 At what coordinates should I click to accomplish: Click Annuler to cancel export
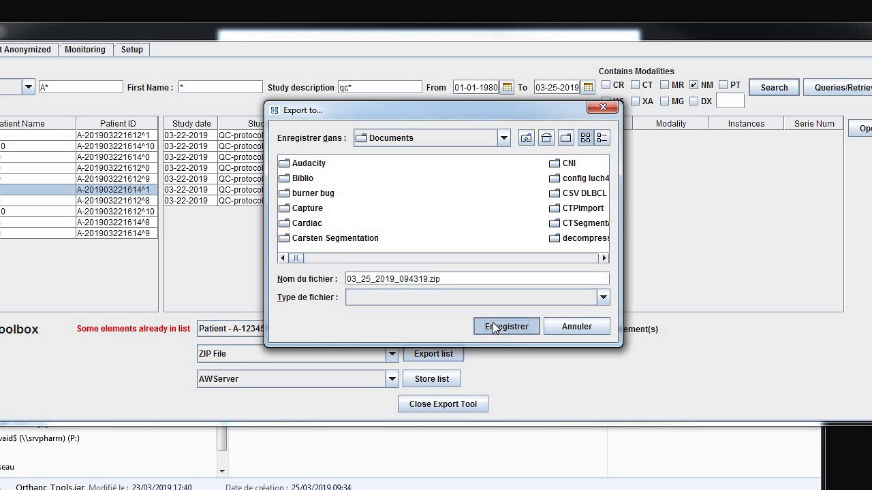click(x=576, y=327)
